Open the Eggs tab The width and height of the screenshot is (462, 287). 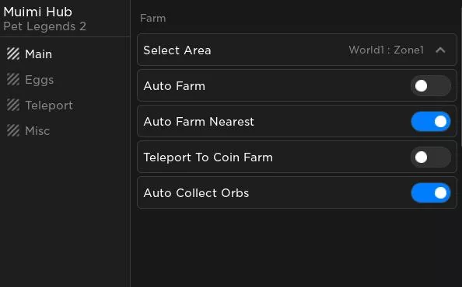pos(40,80)
